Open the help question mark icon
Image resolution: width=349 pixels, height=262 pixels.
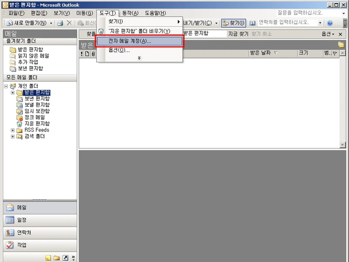[x=330, y=23]
